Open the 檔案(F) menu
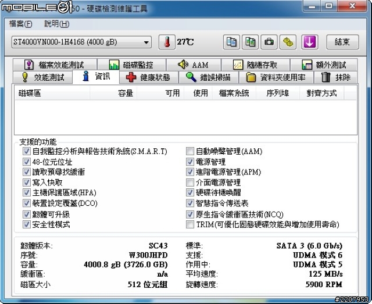This screenshot has height=304, width=372. (21, 24)
